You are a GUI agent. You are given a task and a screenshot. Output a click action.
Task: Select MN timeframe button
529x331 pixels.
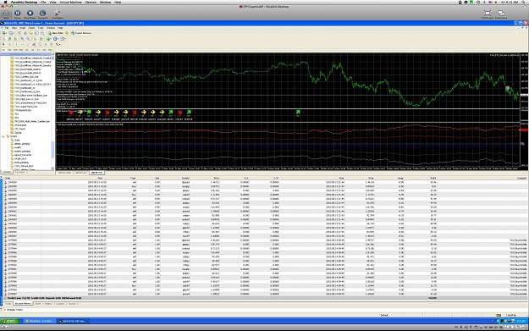click(x=50, y=50)
